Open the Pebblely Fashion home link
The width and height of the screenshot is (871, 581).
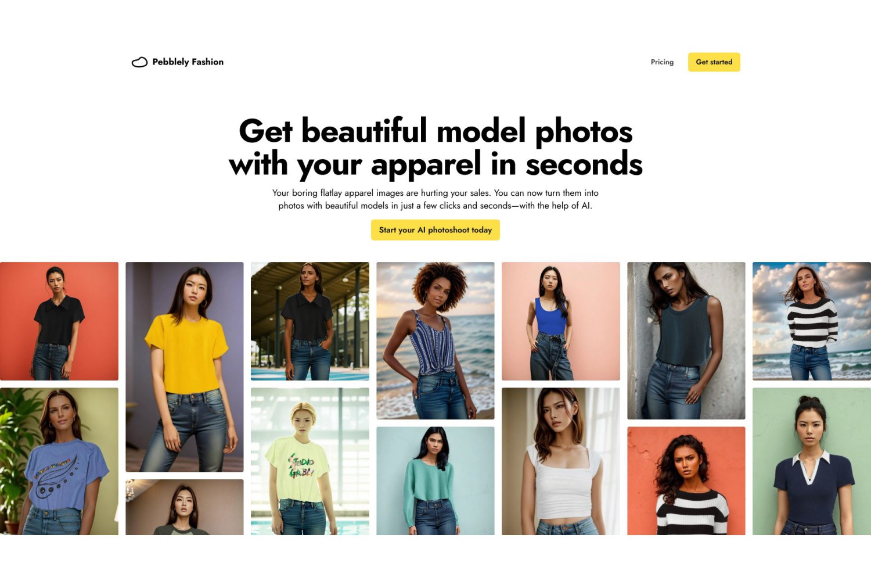click(178, 62)
